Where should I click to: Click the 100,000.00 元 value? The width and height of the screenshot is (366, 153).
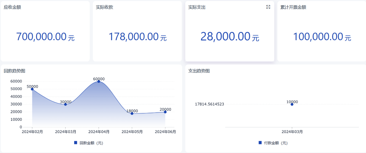[322, 37]
